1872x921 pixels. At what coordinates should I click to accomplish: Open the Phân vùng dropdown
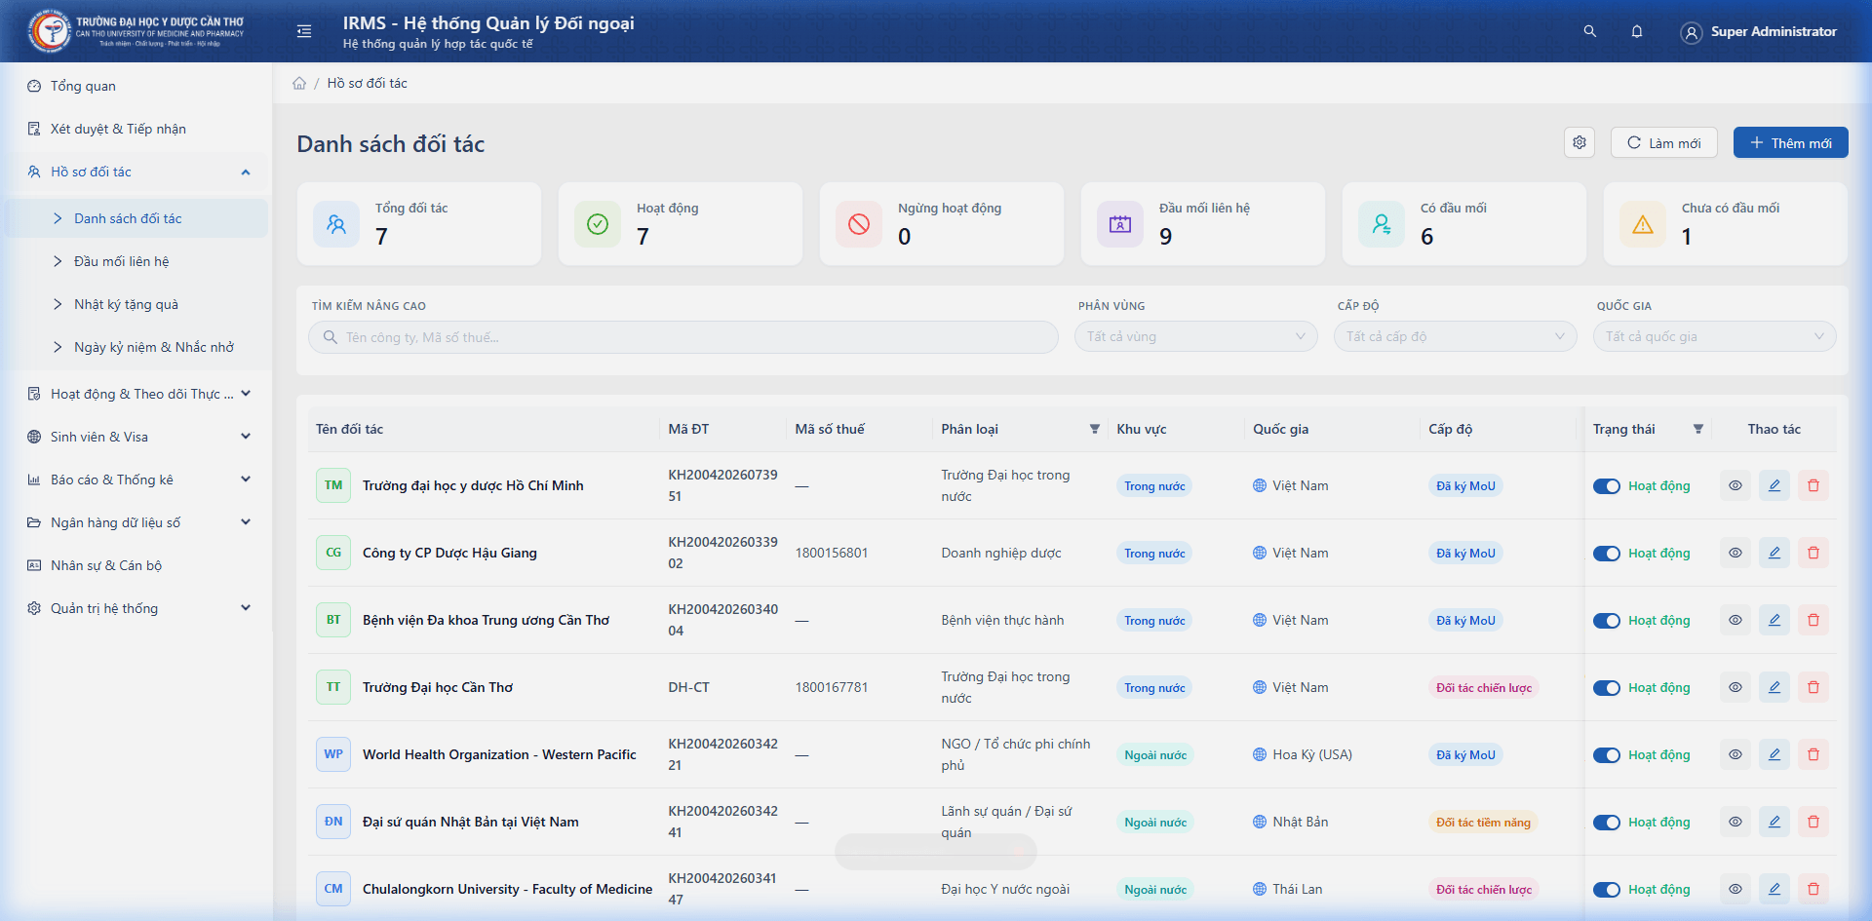pyautogui.click(x=1195, y=336)
